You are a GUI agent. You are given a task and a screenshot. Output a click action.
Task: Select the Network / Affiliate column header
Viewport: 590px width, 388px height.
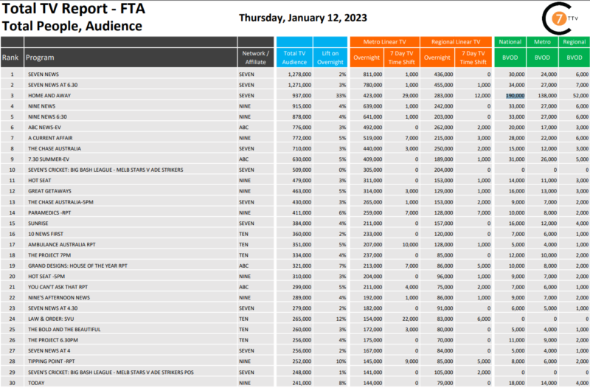click(x=255, y=57)
